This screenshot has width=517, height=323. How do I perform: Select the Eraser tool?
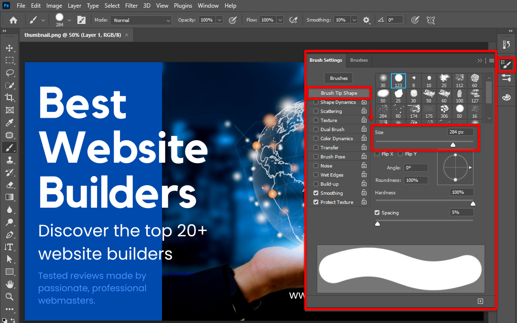tap(9, 185)
